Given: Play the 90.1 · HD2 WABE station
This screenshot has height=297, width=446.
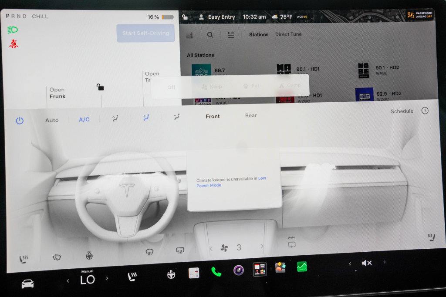Looking at the screenshot, I should pyautogui.click(x=378, y=70).
